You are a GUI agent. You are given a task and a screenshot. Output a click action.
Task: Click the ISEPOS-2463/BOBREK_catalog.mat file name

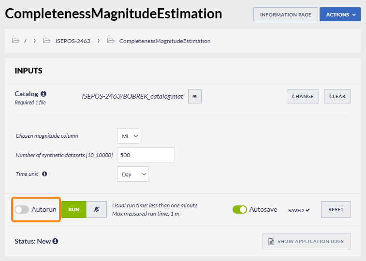(132, 96)
